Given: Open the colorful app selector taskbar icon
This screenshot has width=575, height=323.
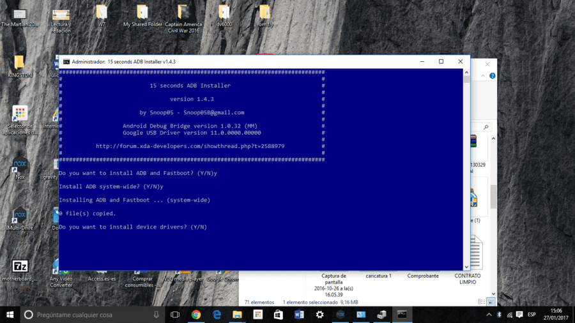Looking at the screenshot, I should tap(258, 315).
